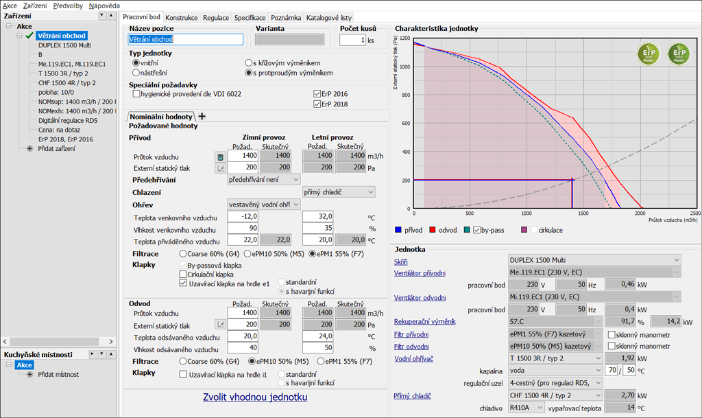Click the green checkmark beside Větrání obchod

pyautogui.click(x=29, y=36)
